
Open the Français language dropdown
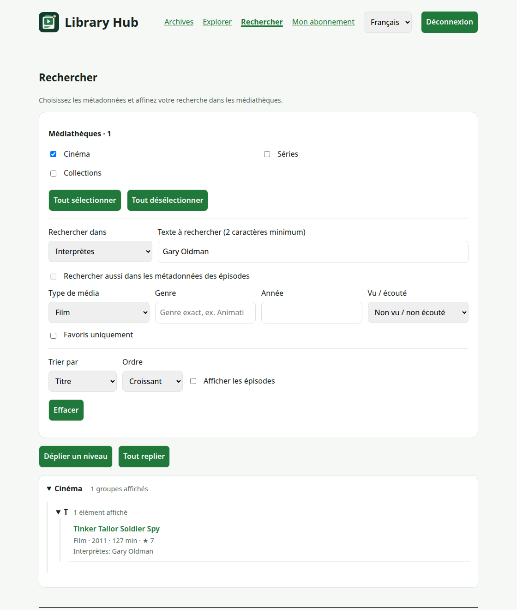tap(388, 22)
